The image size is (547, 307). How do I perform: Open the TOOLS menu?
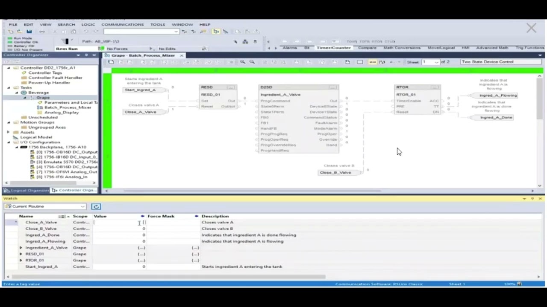[x=157, y=25]
